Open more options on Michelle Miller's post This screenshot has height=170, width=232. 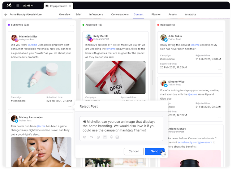(x=70, y=107)
